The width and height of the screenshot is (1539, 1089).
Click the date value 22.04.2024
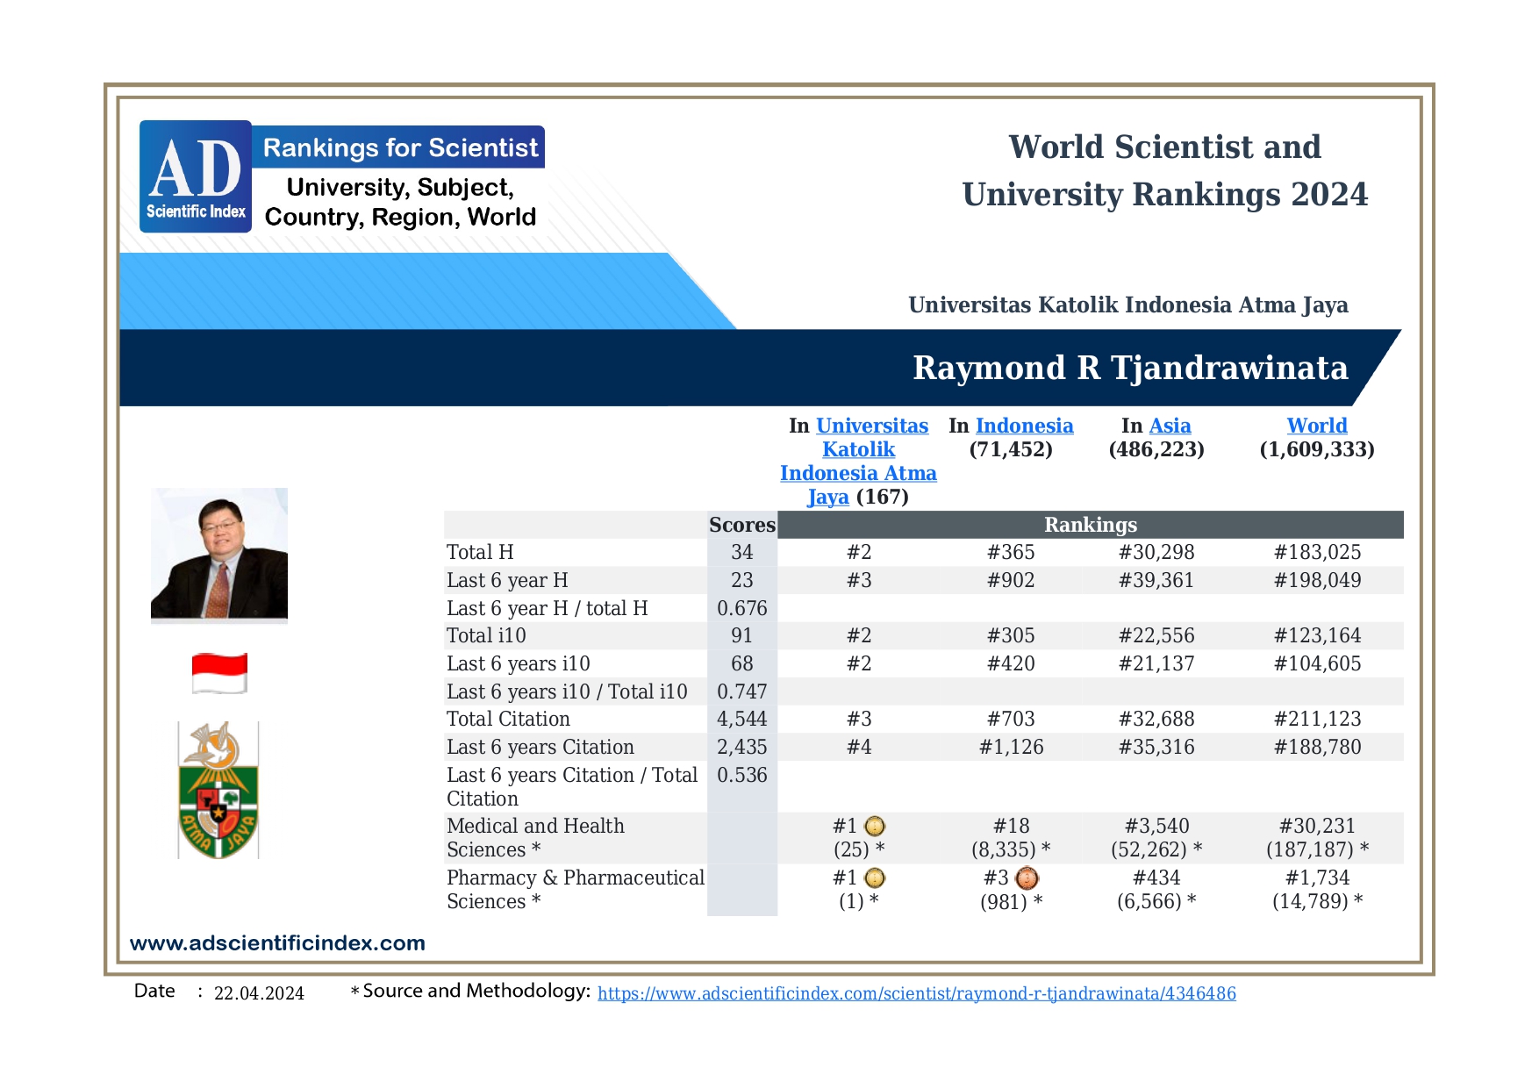coord(259,993)
